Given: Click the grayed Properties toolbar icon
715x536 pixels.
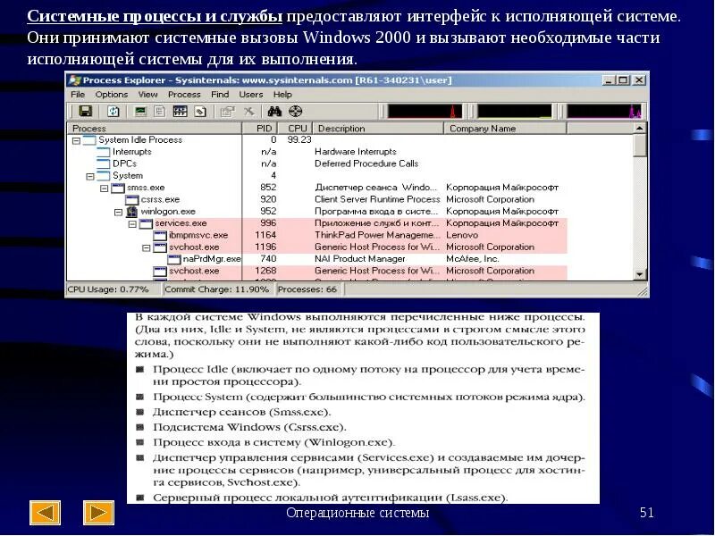Looking at the screenshot, I should tap(227, 111).
